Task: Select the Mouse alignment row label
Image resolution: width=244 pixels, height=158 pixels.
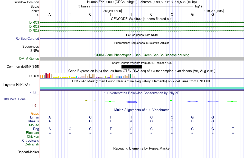Action: 34,125
